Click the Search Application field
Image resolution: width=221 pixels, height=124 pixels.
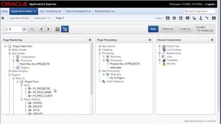(x=200, y=11)
